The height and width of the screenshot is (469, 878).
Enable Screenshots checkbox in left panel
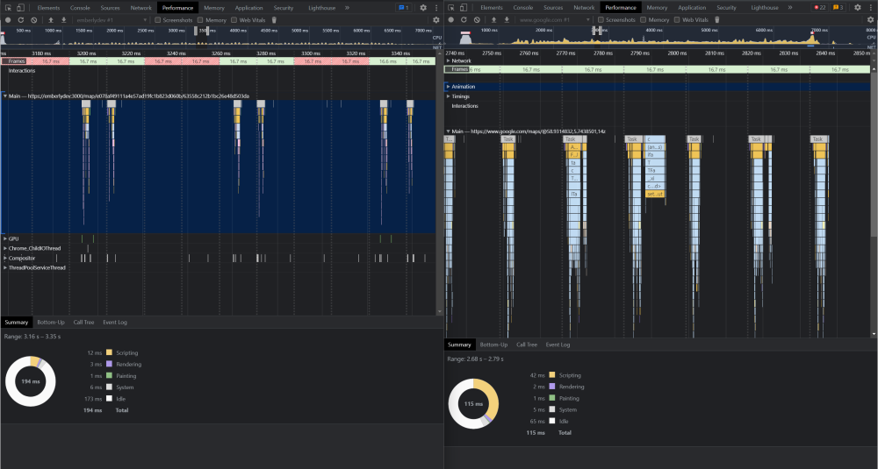tap(158, 19)
